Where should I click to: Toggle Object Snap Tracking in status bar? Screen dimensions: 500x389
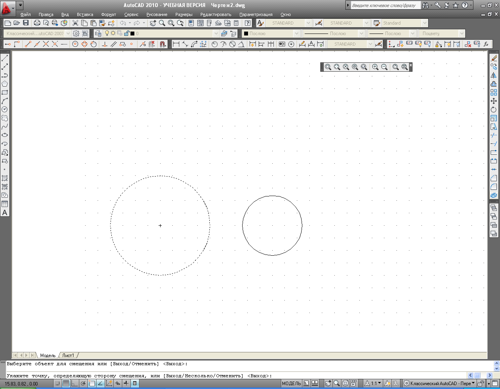click(x=100, y=384)
